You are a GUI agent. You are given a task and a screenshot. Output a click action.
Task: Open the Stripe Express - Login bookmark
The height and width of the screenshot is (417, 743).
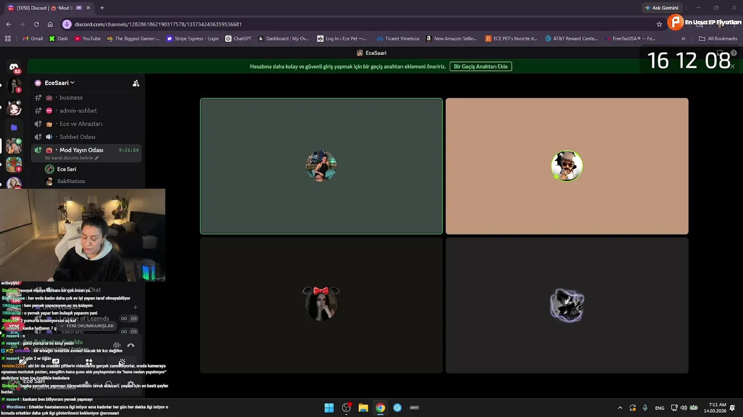tap(193, 39)
